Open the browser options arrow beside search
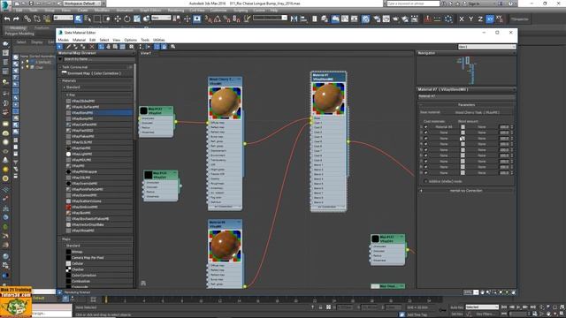This screenshot has height=318, width=566. pos(60,59)
